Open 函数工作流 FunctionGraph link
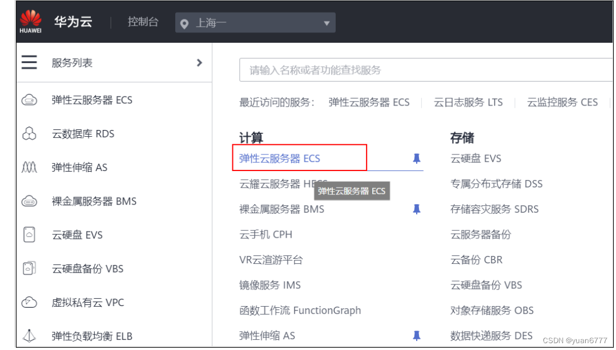This screenshot has height=350, width=616. tap(300, 310)
